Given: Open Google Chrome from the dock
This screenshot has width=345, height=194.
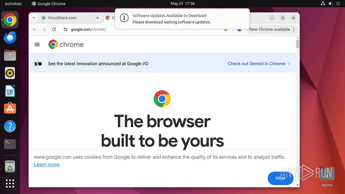Looking at the screenshot, I should (10, 20).
